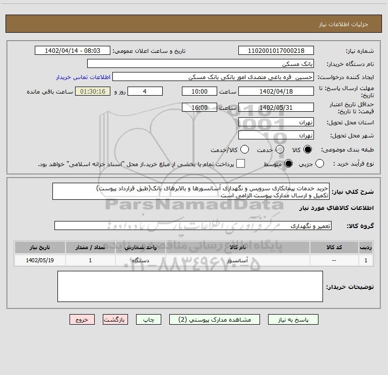Image resolution: width=388 pixels, height=375 pixels.
Task: Click واحد شمارش column header
Action: [x=140, y=248]
